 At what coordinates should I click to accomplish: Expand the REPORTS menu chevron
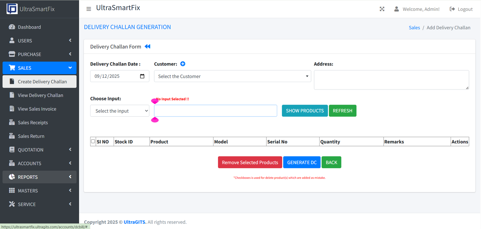coord(70,177)
